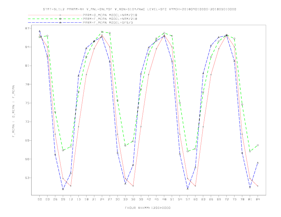Click the x-axis forecast hour label 78
The width and height of the screenshot is (281, 217).
(242, 199)
